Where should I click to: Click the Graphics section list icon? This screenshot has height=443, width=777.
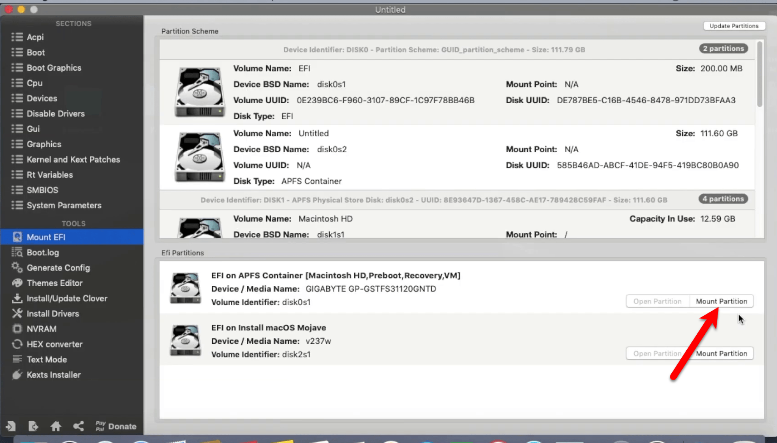click(17, 144)
